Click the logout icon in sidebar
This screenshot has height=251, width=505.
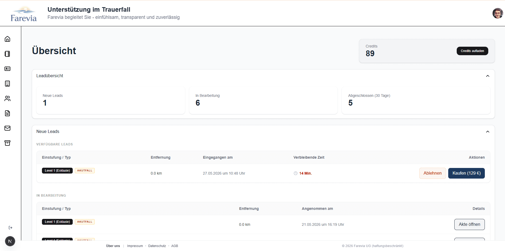coord(10,228)
